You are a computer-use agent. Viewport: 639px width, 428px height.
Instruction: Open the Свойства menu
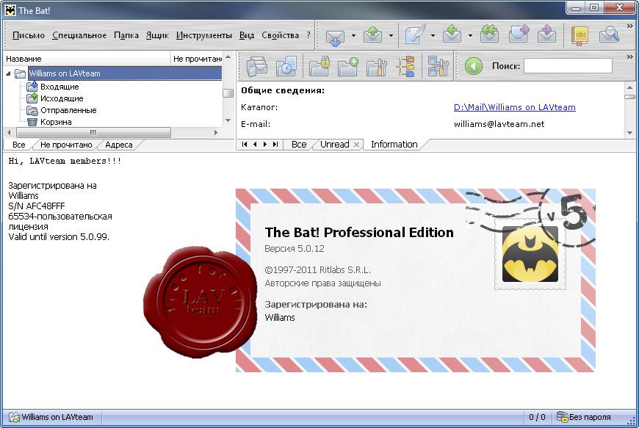280,35
